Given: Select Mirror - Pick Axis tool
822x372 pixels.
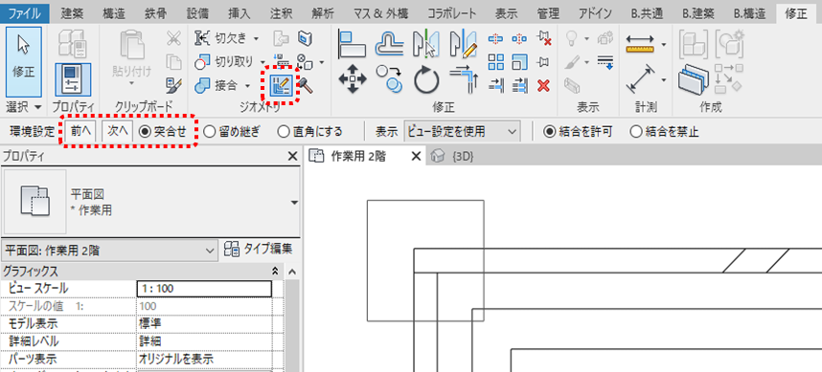Looking at the screenshot, I should [x=426, y=43].
